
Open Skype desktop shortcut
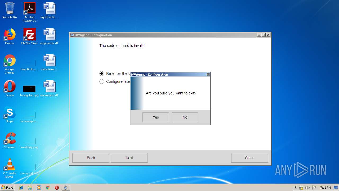[10, 115]
